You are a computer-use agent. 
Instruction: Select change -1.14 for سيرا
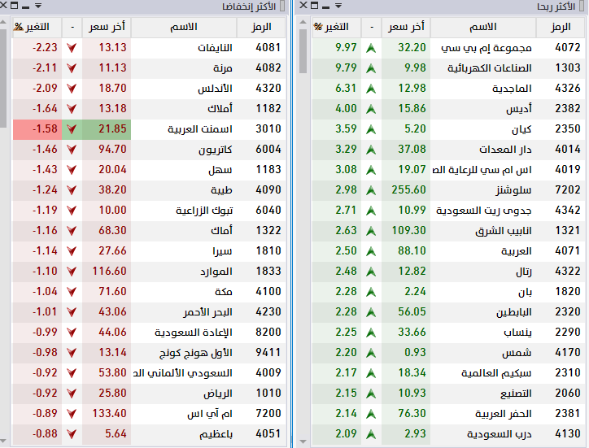45,251
